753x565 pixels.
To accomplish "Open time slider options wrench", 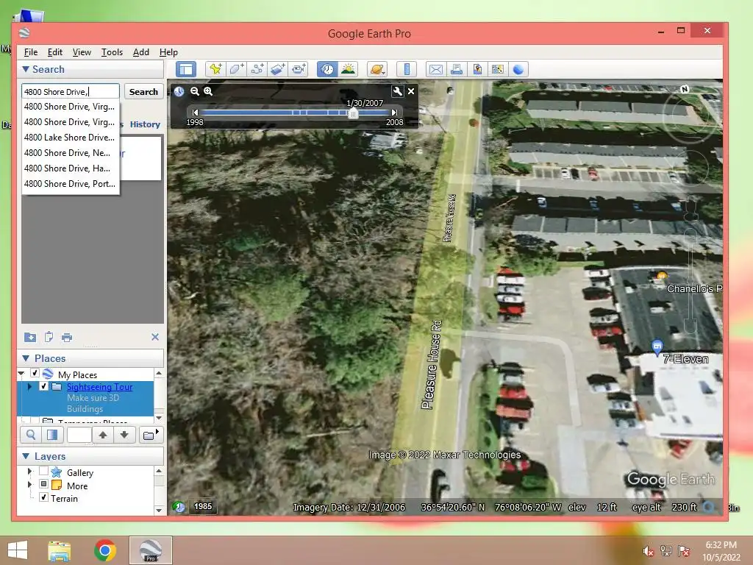I will [x=398, y=90].
